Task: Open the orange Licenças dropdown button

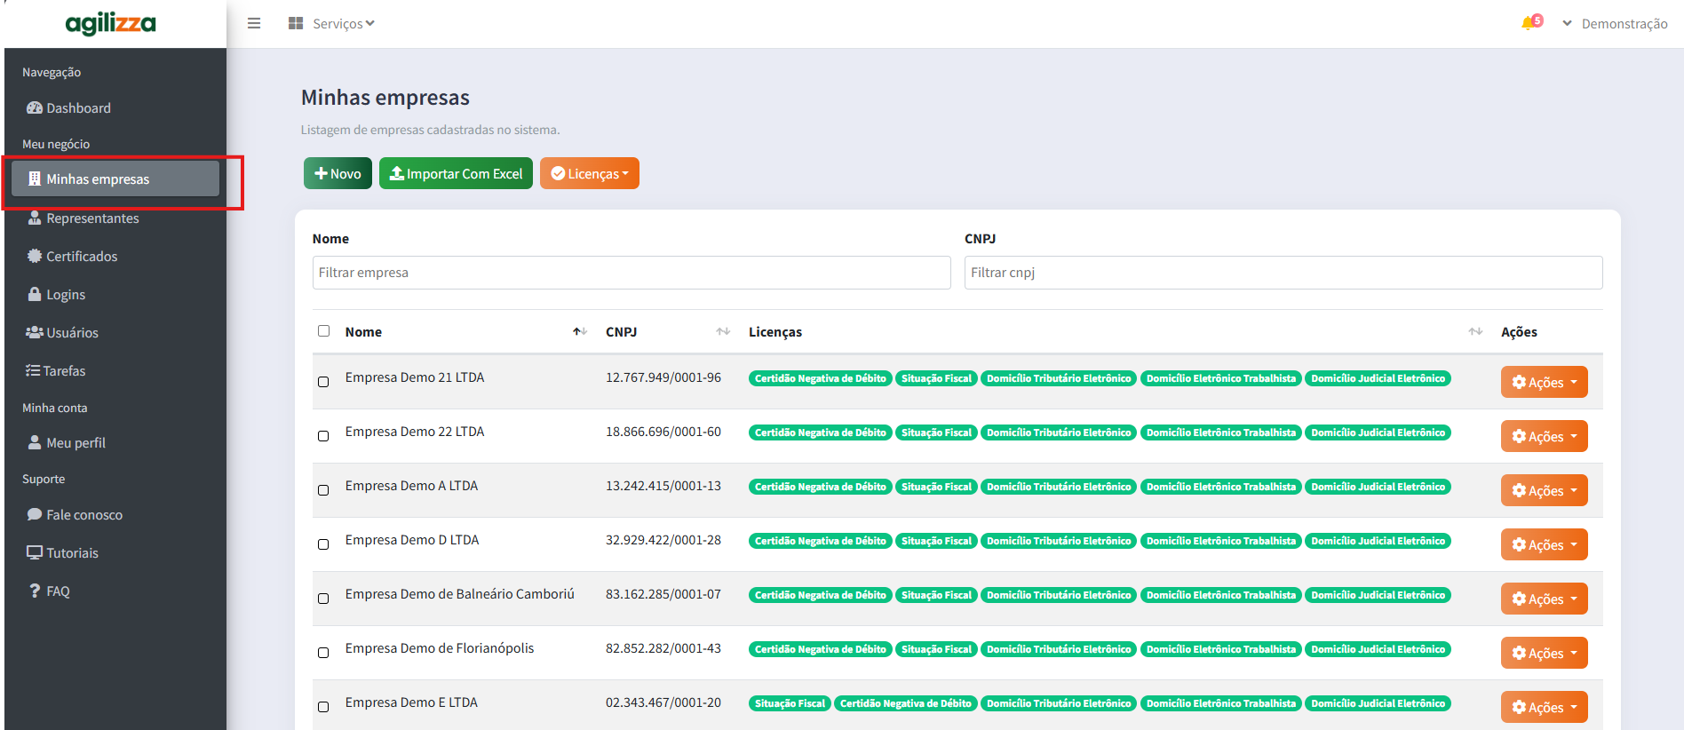Action: pyautogui.click(x=589, y=174)
